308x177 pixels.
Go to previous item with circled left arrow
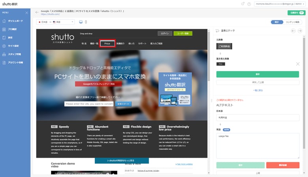pyautogui.click(x=293, y=31)
